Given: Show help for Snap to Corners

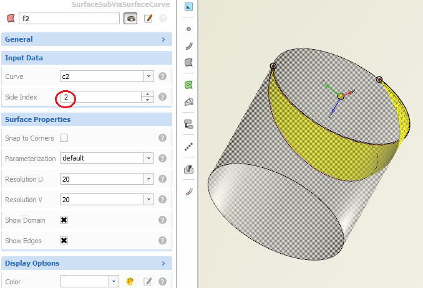Looking at the screenshot, I should pyautogui.click(x=162, y=138).
